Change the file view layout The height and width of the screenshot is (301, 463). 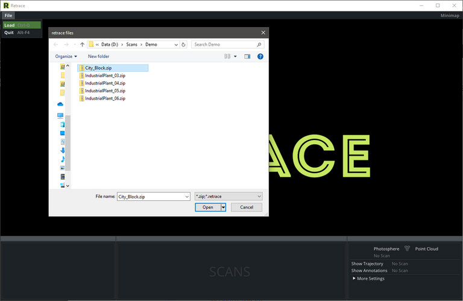(x=227, y=56)
